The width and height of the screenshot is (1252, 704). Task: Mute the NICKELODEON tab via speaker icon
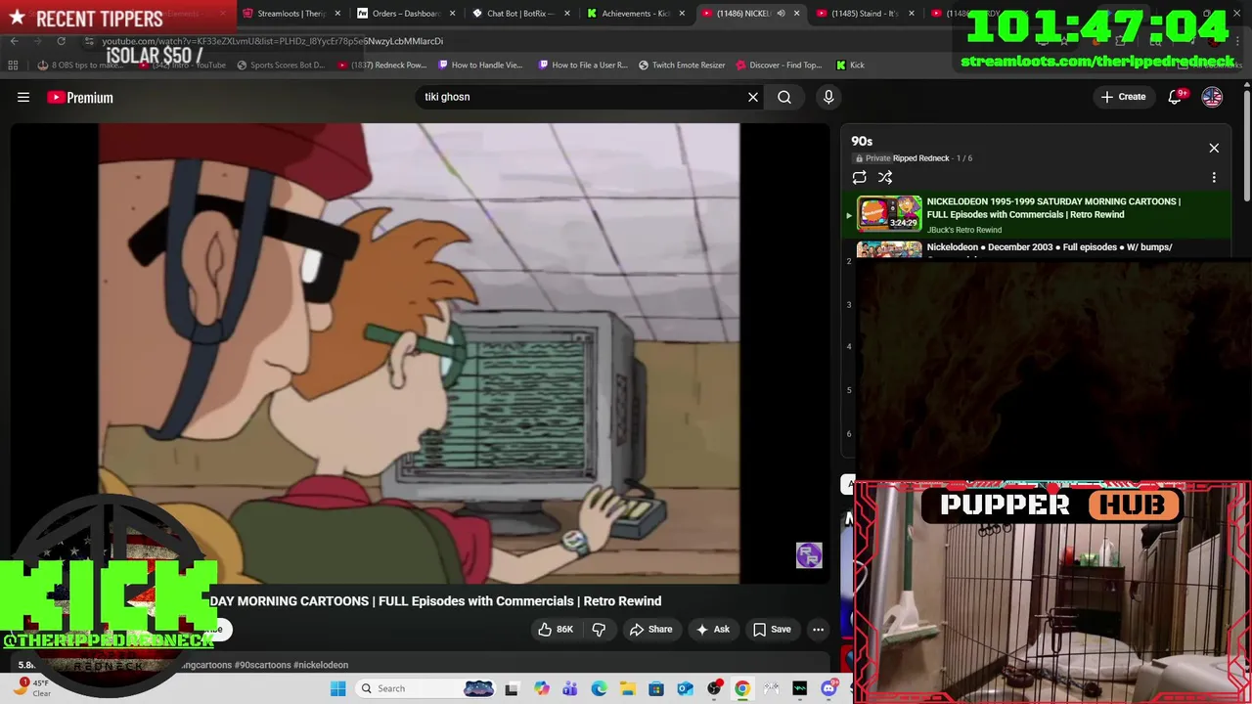(x=781, y=14)
